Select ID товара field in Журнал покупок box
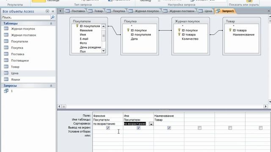271x152 pixels. click(188, 35)
